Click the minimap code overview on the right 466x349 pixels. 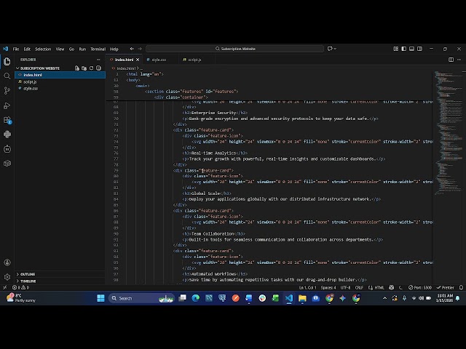click(x=449, y=134)
